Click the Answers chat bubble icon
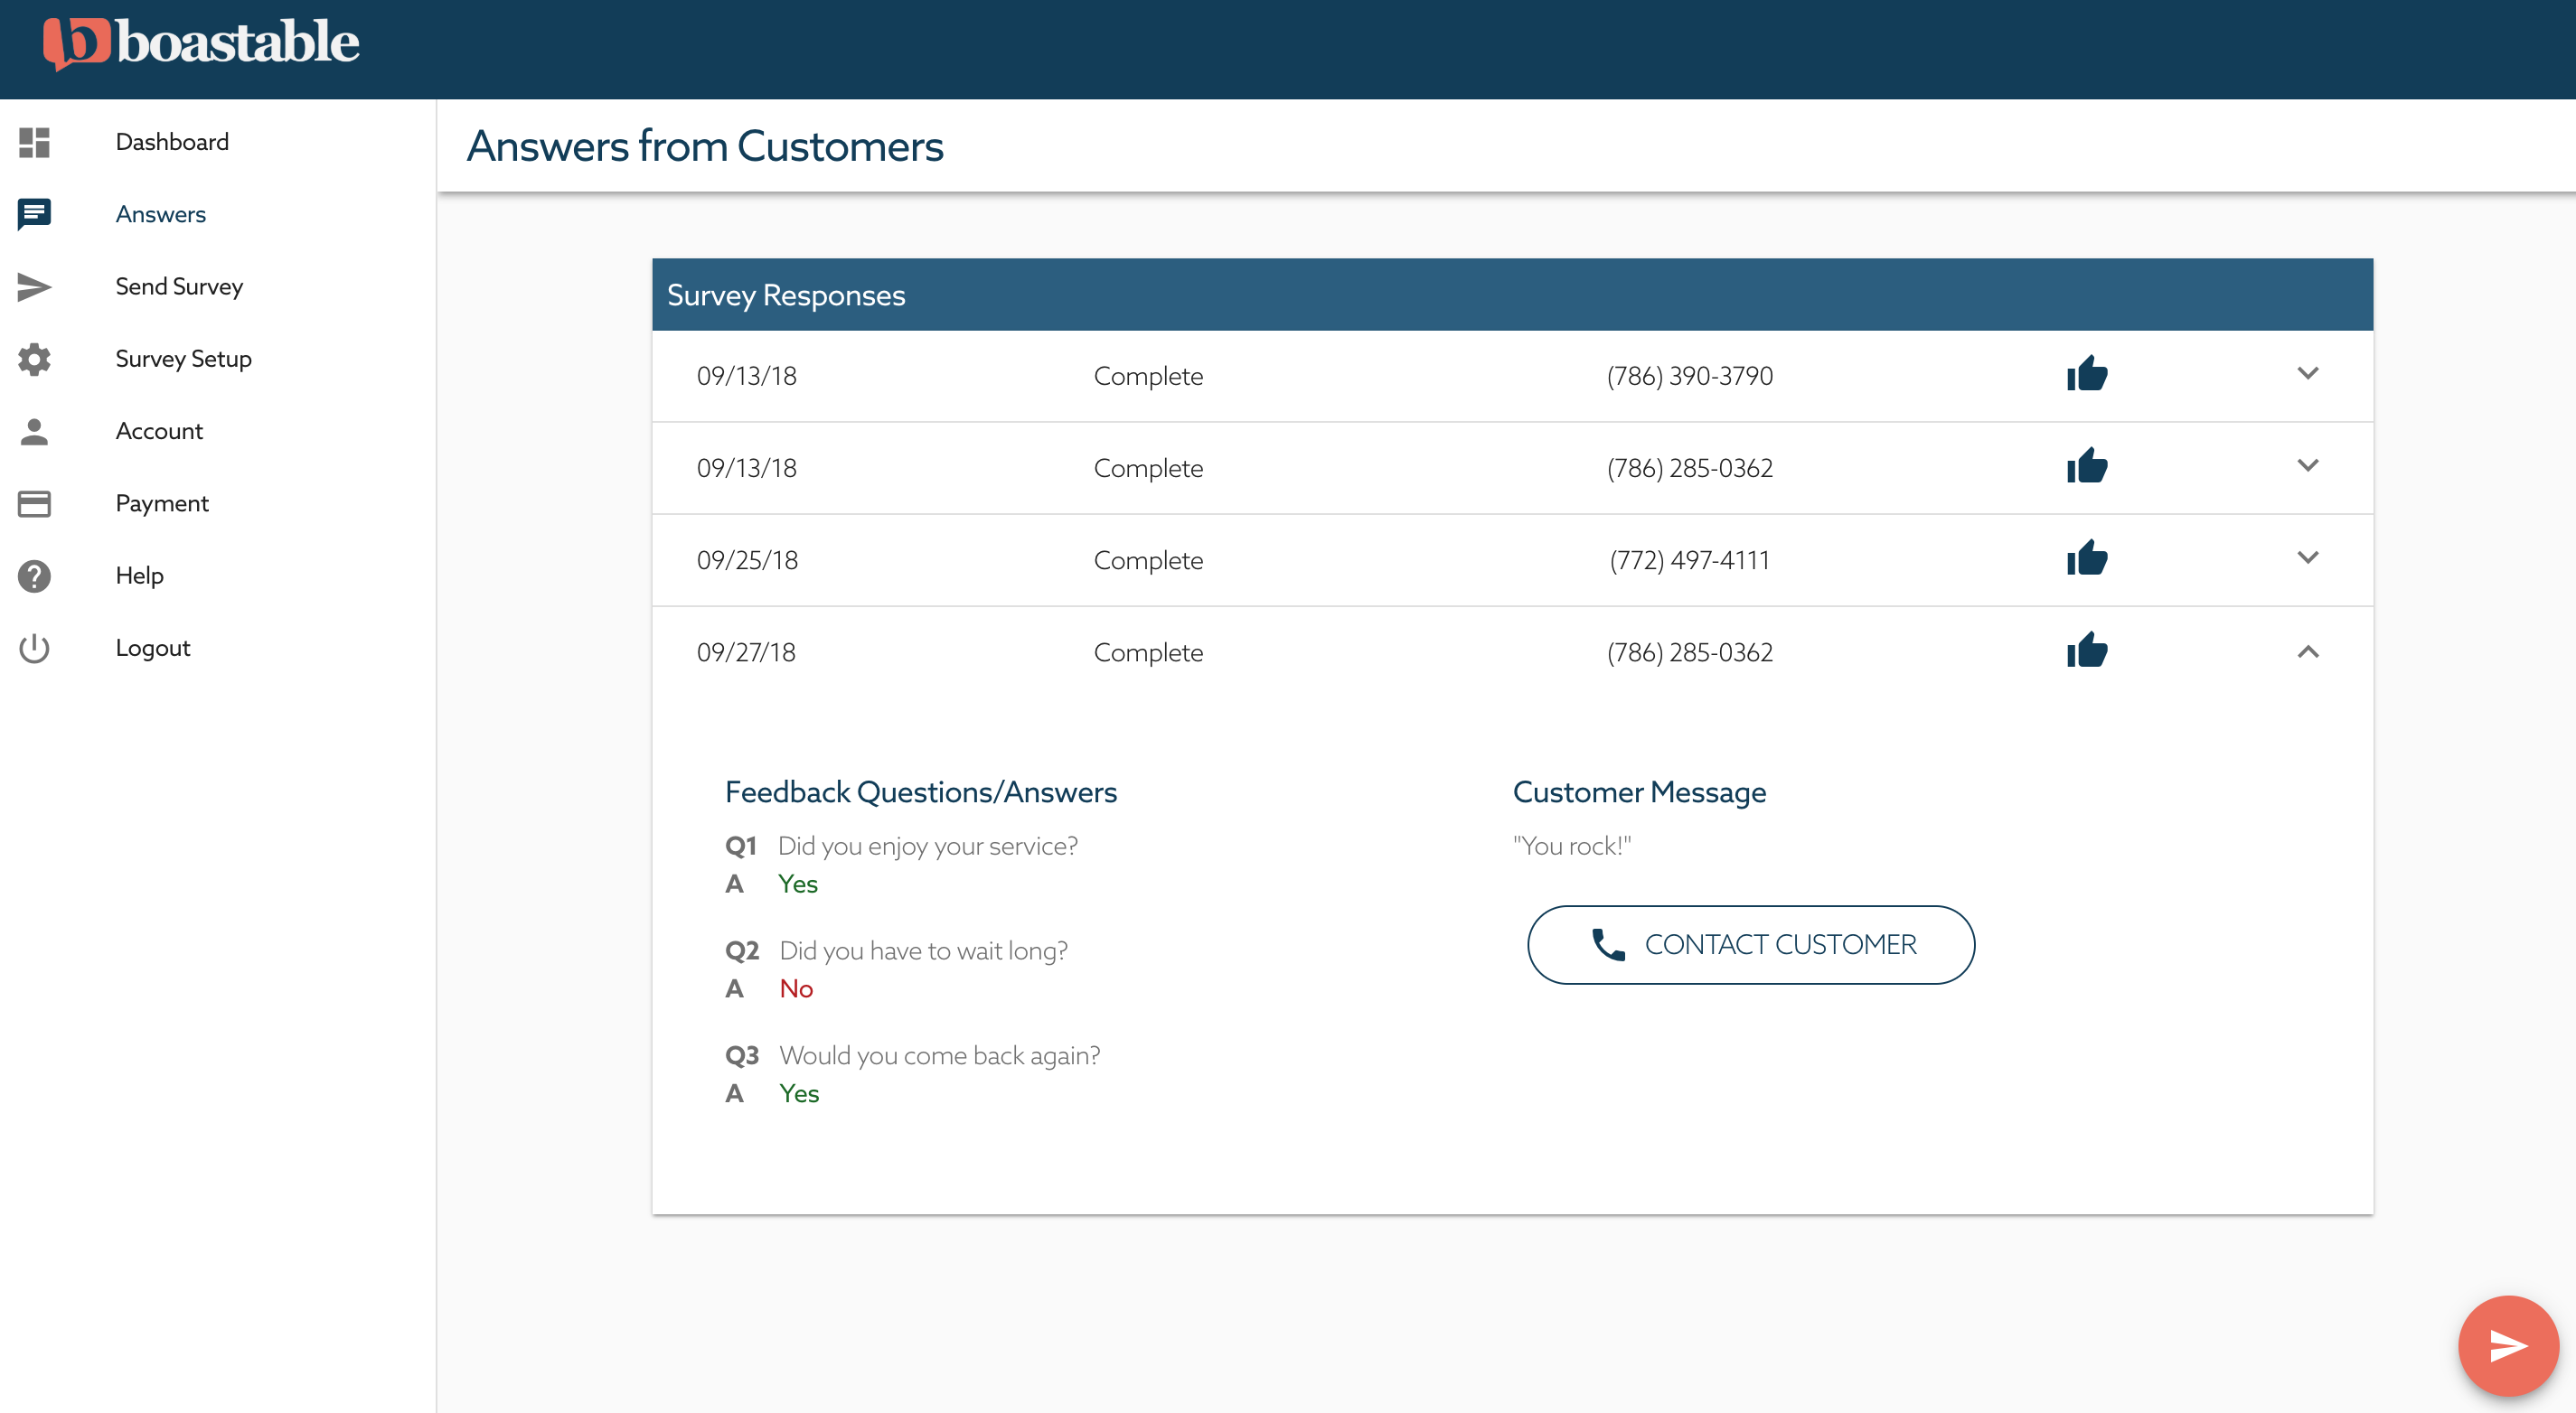This screenshot has height=1413, width=2576. coord(34,214)
